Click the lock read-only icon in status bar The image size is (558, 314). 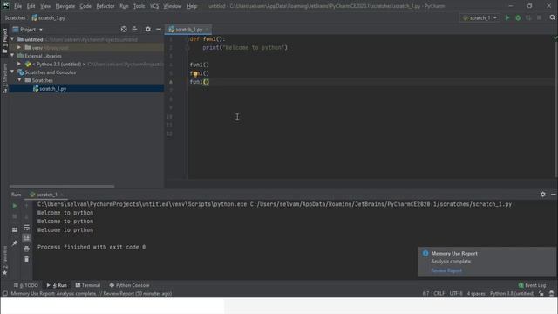tap(541, 294)
